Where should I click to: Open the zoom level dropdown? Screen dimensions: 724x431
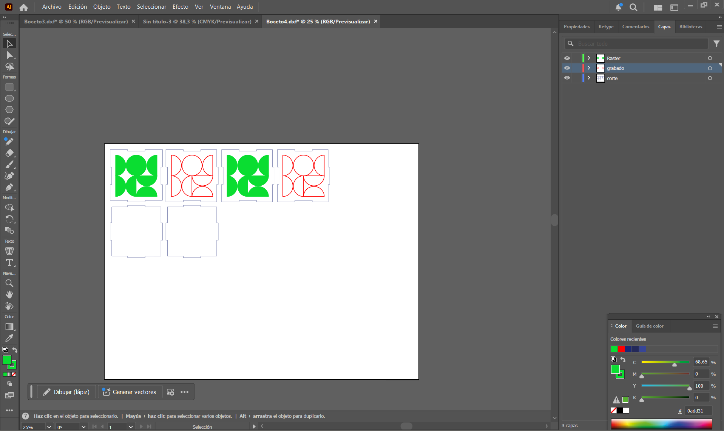click(49, 427)
